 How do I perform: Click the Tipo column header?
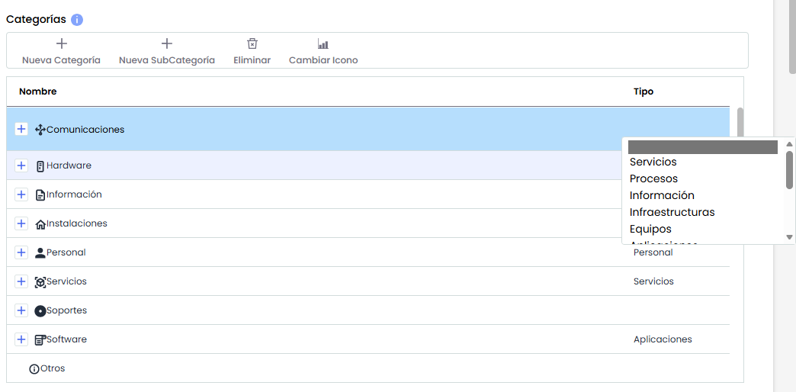[x=644, y=92]
